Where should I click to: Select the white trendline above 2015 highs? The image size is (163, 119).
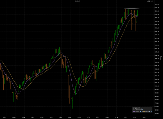(132, 8)
